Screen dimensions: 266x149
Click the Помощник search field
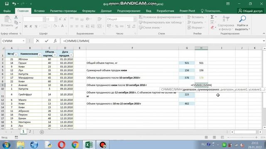[211, 11]
